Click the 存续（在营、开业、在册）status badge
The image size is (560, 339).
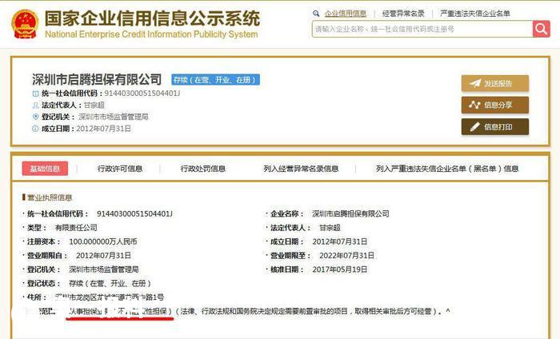[215, 80]
